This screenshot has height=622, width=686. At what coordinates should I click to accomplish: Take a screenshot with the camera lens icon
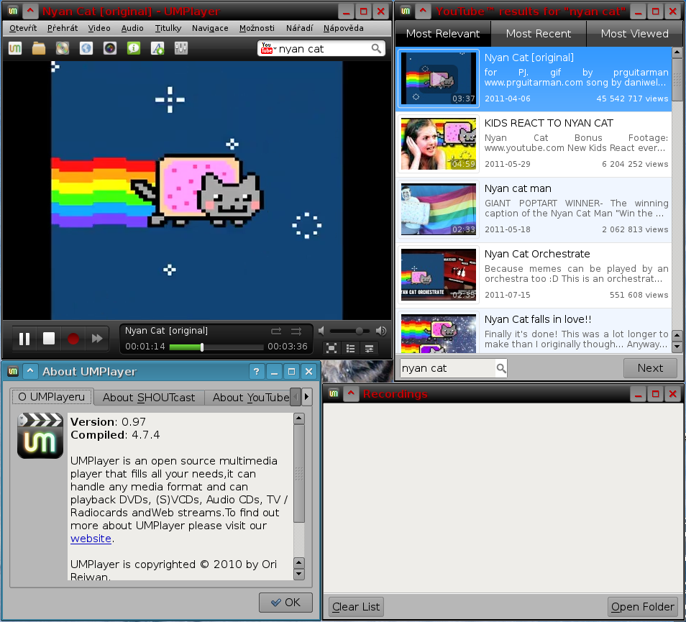coord(110,48)
